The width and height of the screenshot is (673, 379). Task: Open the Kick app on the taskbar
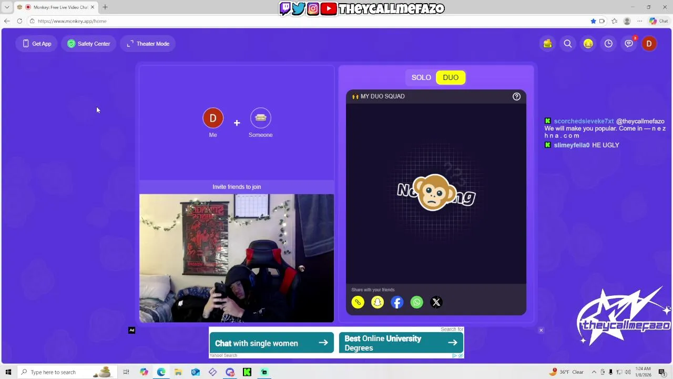coord(247,372)
